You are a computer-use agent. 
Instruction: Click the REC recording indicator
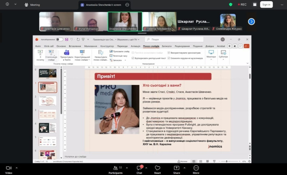pos(242,5)
